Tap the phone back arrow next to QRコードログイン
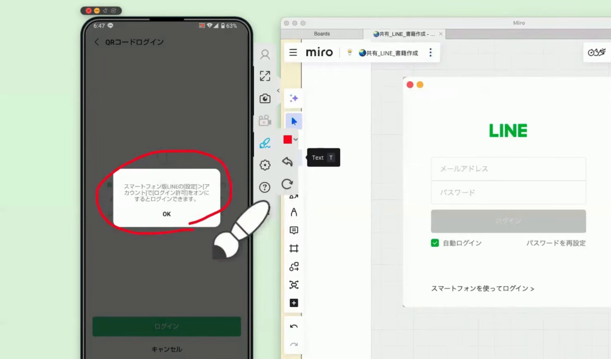The width and height of the screenshot is (611, 359). [x=97, y=42]
